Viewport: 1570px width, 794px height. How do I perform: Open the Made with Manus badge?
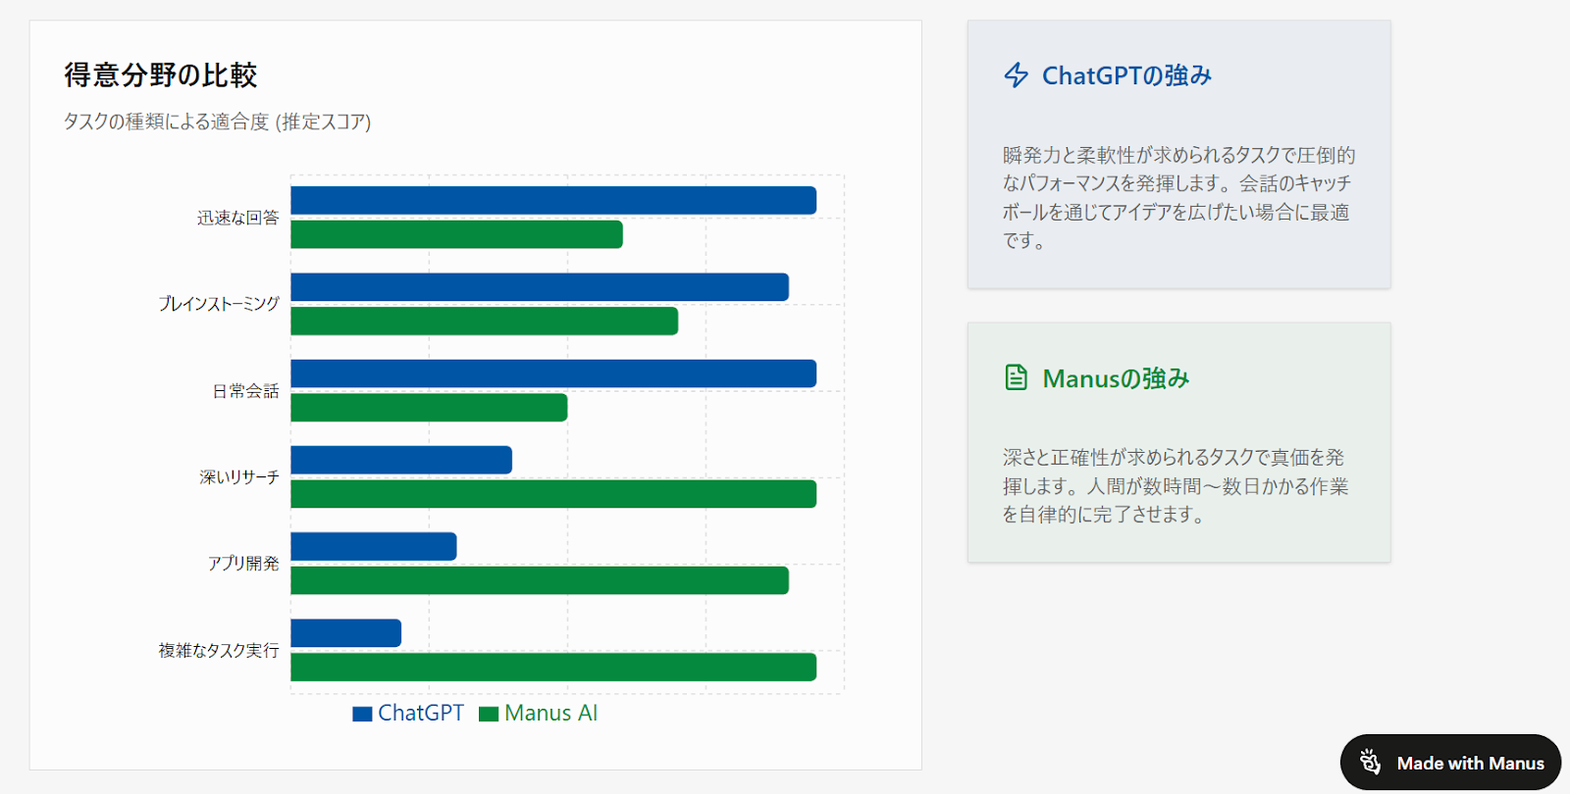(x=1450, y=762)
